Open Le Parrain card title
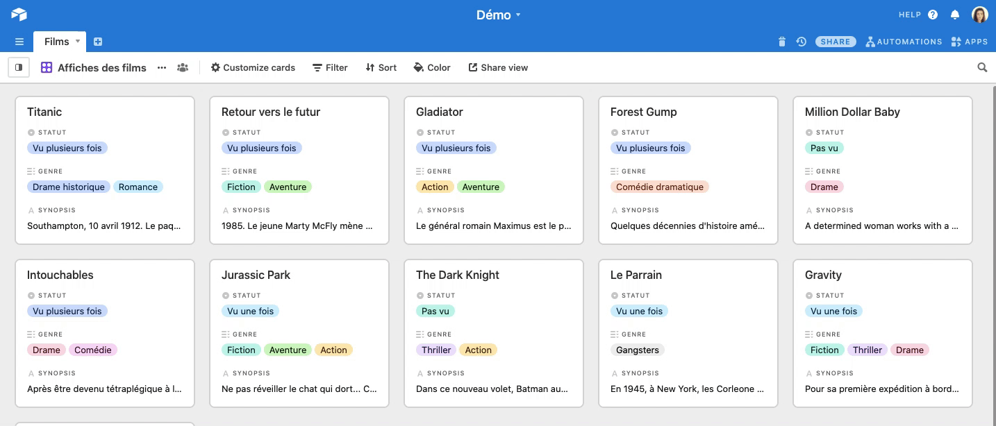Image resolution: width=996 pixels, height=426 pixels. click(x=638, y=275)
